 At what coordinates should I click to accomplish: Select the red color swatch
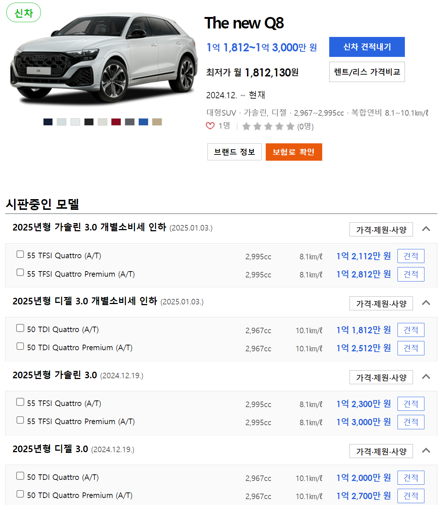click(116, 122)
